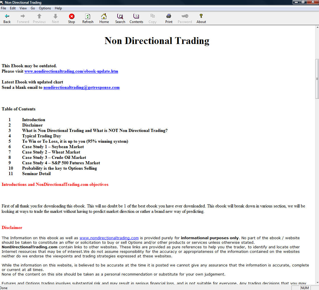Click 'Case Study 3 – Crude Oil Market'
The height and width of the screenshot is (290, 319).
(x=54, y=157)
